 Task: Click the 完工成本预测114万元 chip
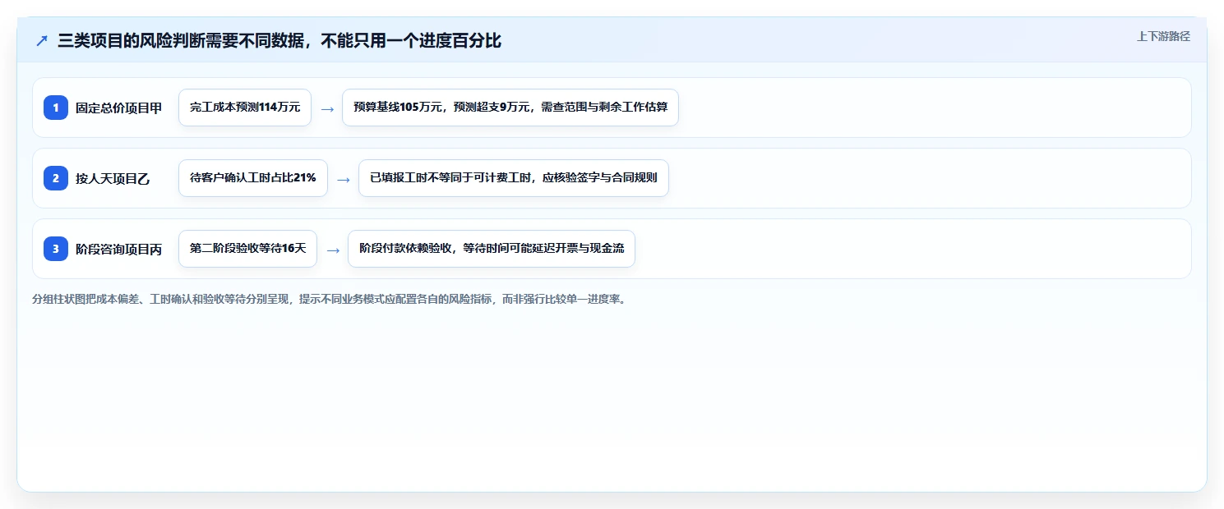tap(245, 108)
